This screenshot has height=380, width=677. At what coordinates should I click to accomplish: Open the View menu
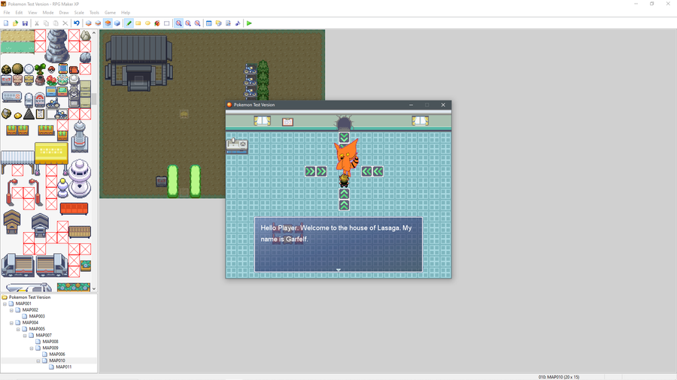coord(32,13)
